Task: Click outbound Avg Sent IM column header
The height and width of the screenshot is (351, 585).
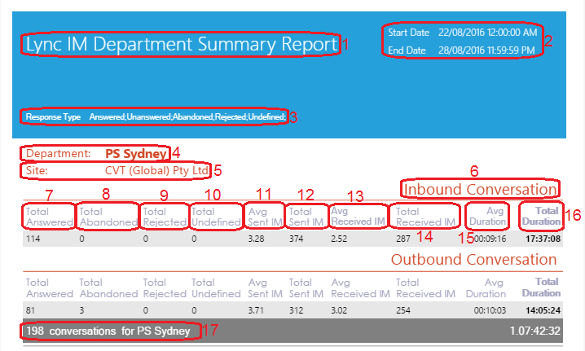Action: point(266,288)
